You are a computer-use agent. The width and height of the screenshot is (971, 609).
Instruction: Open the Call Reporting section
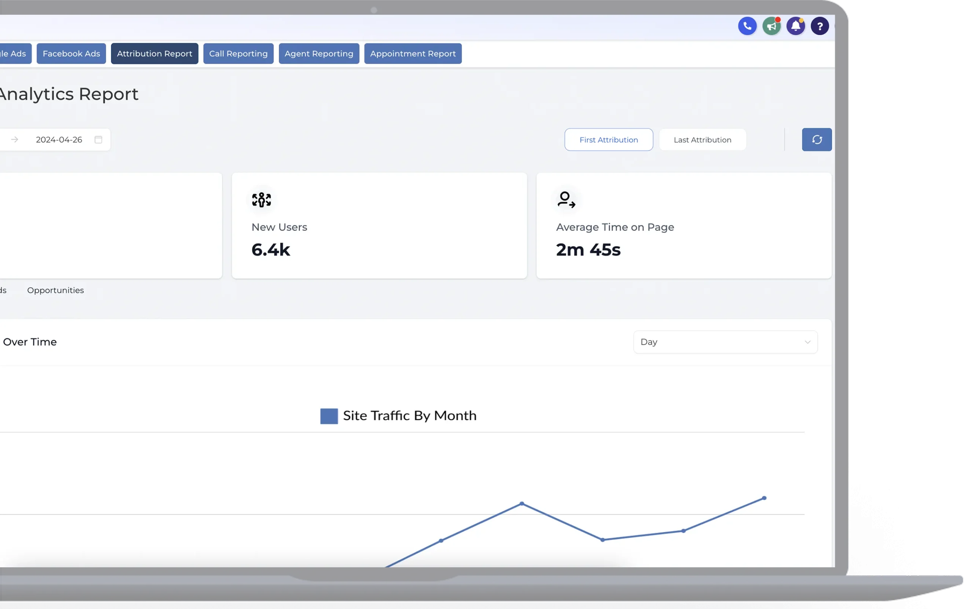[238, 53]
